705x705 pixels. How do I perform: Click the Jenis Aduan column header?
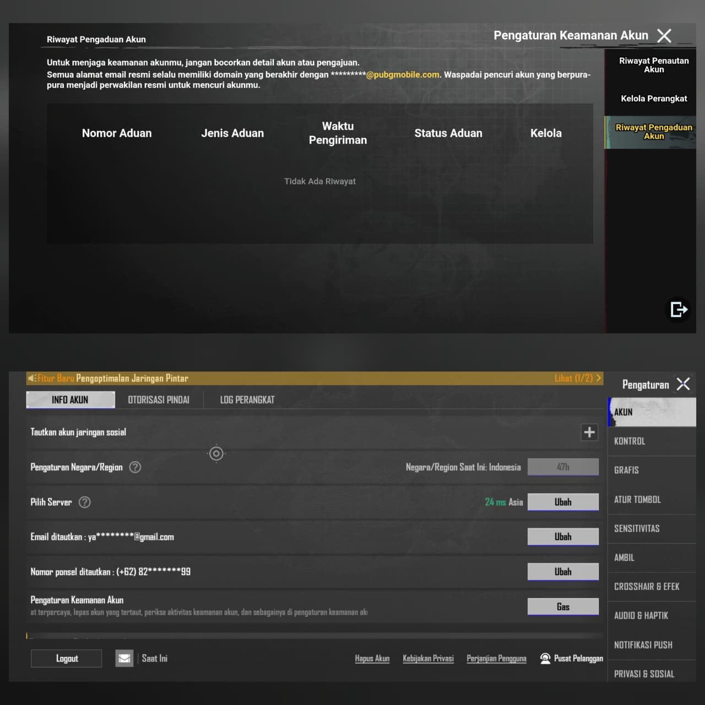click(232, 133)
